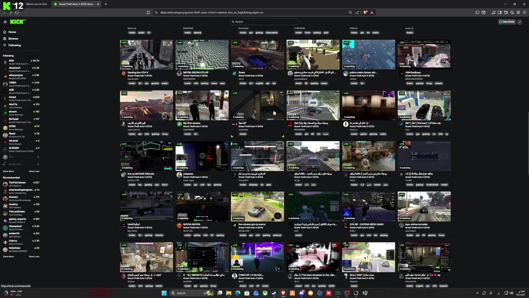The height and width of the screenshot is (298, 529).
Task: Open the profile avatar menu at top right
Action: (520, 22)
